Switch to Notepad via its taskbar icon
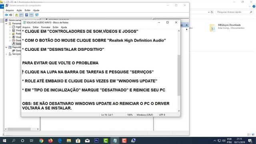Screen dimensions: 256x144 click(x=115, y=140)
